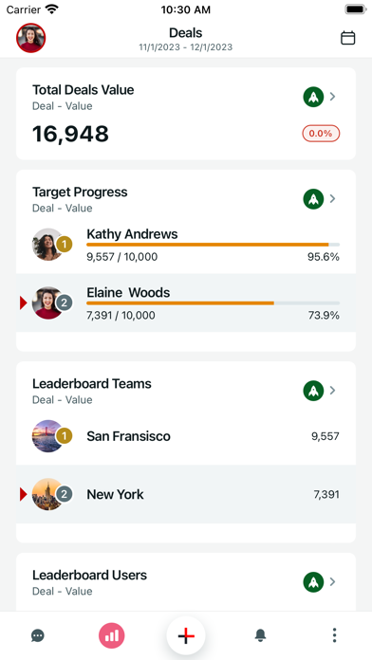Select the Elaine Woods target row

point(186,302)
